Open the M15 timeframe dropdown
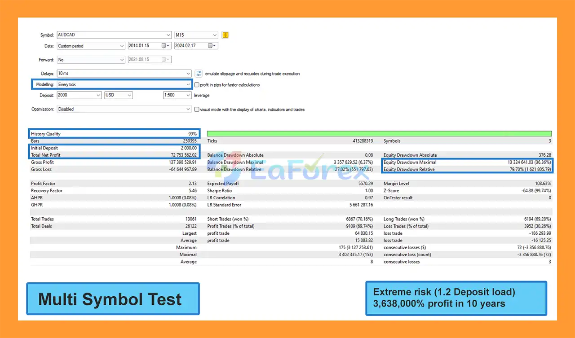575x338 pixels. 215,35
